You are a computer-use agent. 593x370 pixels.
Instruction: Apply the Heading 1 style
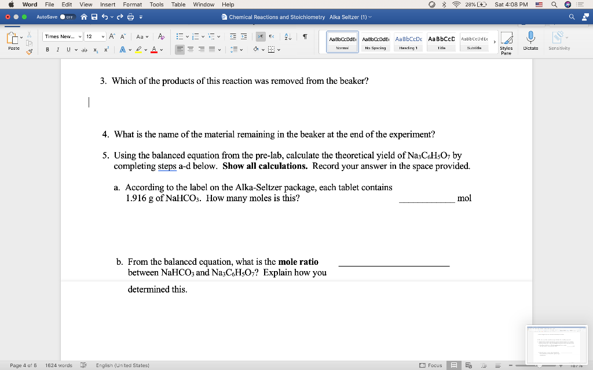(408, 42)
